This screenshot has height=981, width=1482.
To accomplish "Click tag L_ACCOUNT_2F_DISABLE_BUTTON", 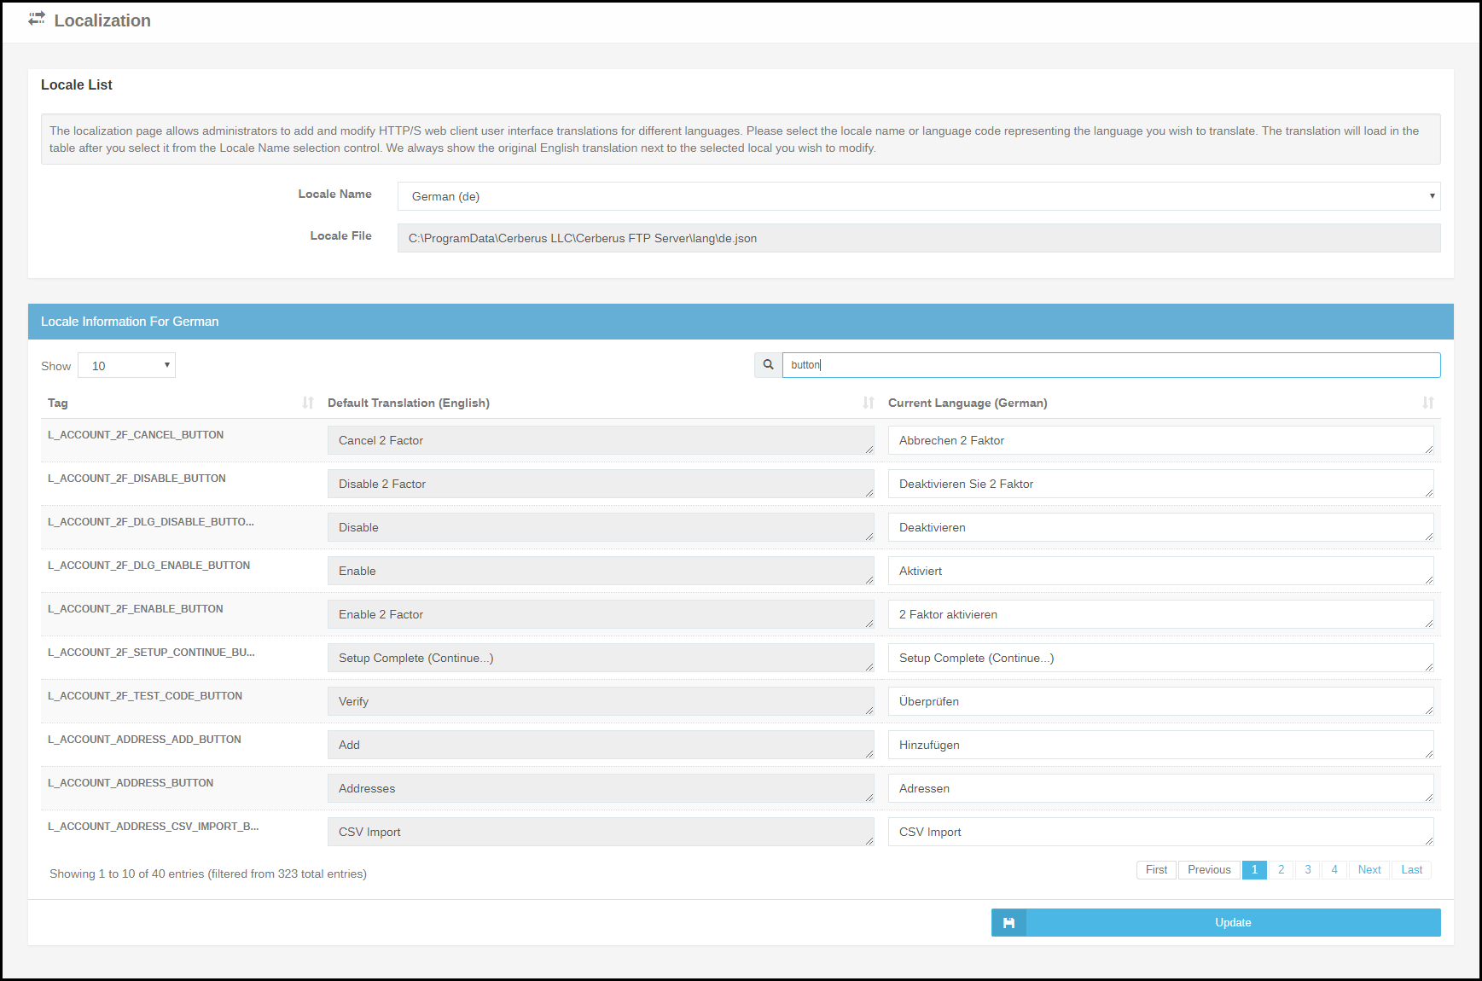I will (137, 479).
